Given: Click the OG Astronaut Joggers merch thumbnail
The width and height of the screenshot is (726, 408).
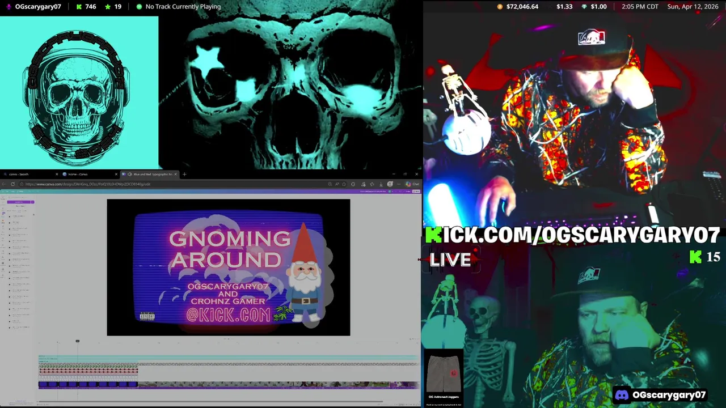Looking at the screenshot, I should point(444,375).
